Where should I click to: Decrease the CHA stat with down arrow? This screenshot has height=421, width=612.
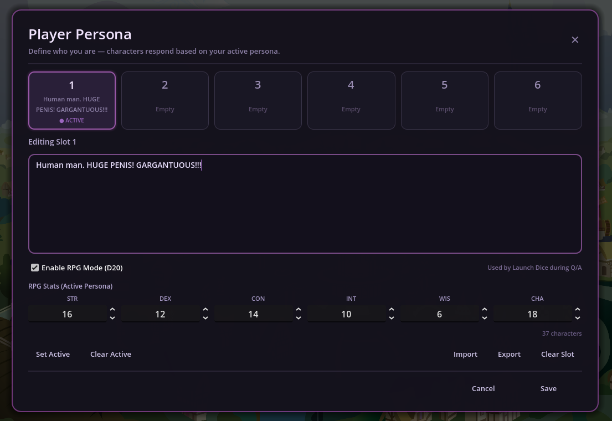(578, 318)
